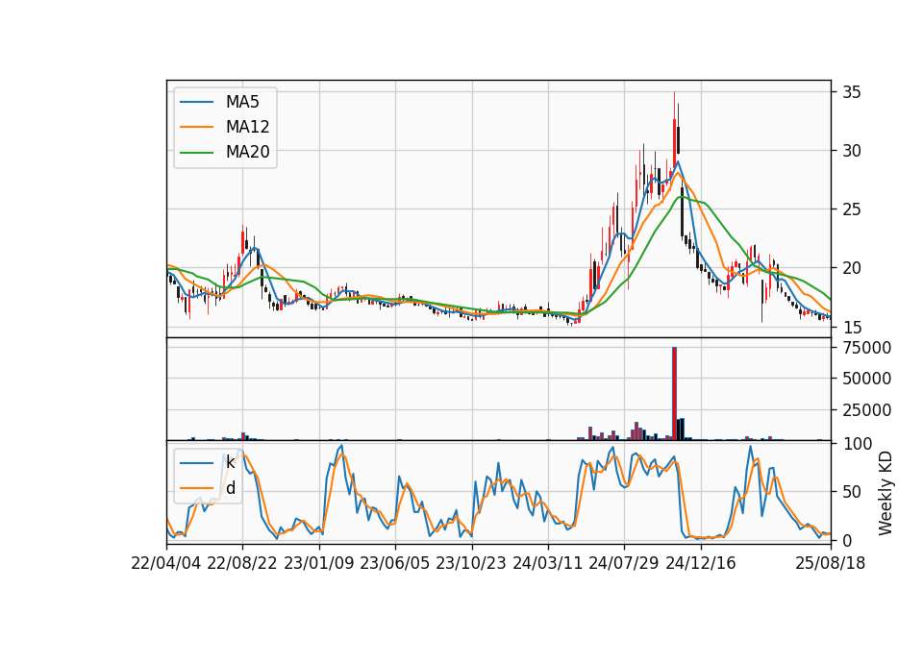
Task: Click the price axis value 25
Action: [x=852, y=209]
